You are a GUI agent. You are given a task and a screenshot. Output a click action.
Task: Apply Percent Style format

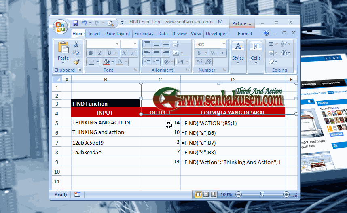pos(213,53)
